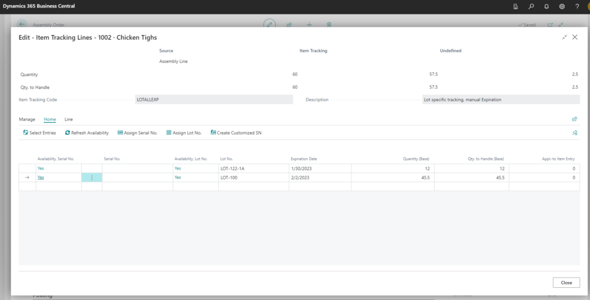Select the LOT-100 lot number cell
This screenshot has height=300, width=590.
tap(253, 178)
